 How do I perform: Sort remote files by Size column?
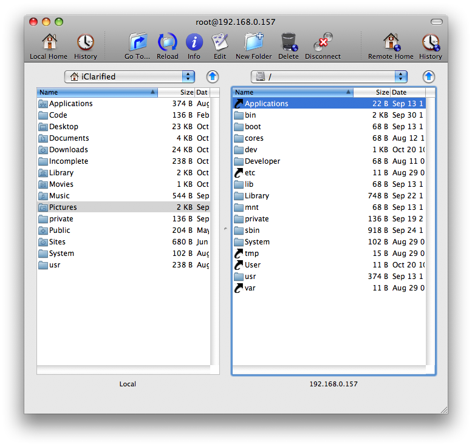coord(372,92)
